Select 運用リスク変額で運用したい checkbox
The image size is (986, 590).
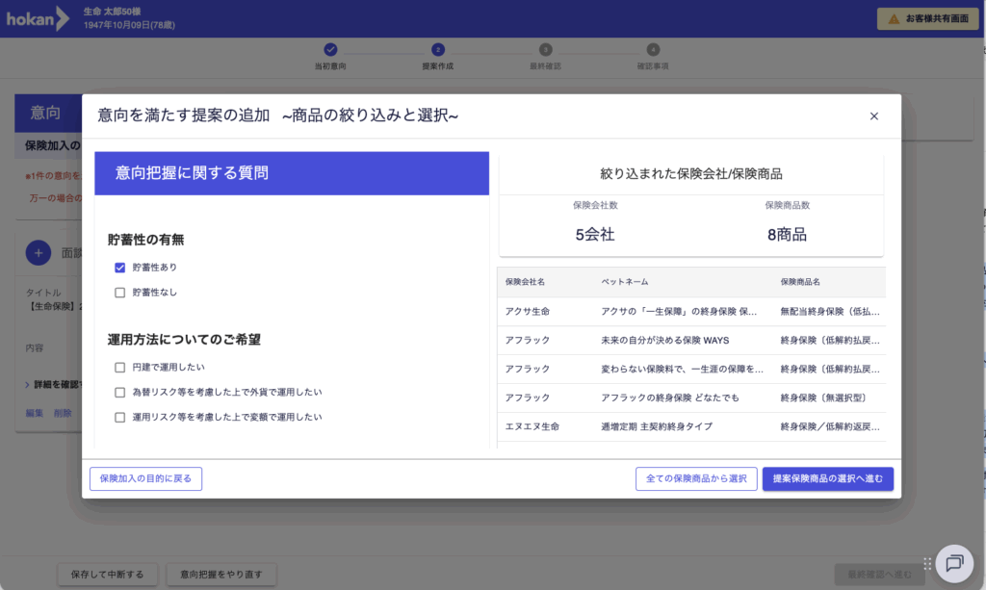tap(120, 418)
